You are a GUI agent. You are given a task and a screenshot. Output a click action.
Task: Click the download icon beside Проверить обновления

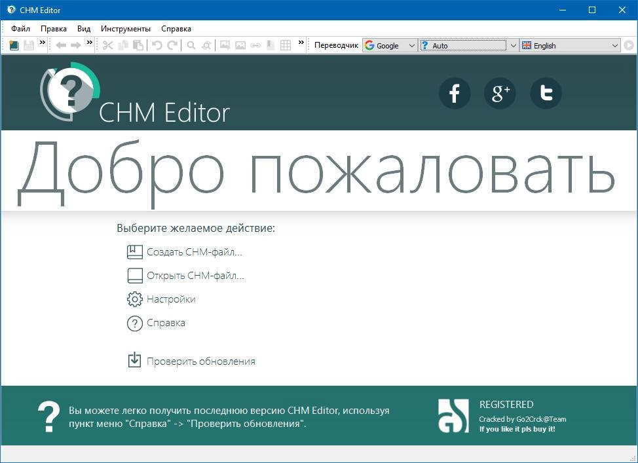[134, 360]
